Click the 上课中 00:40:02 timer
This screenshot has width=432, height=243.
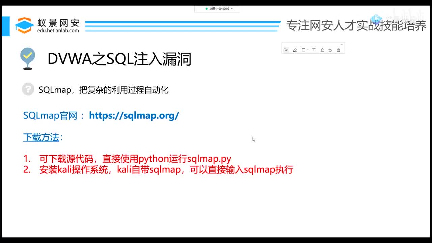[219, 9]
